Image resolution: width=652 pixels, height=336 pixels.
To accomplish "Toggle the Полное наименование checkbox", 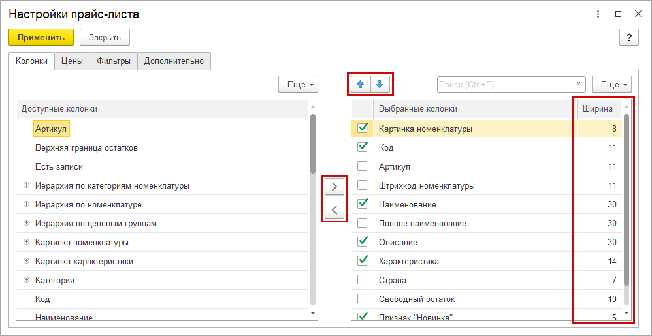I will pos(363,223).
